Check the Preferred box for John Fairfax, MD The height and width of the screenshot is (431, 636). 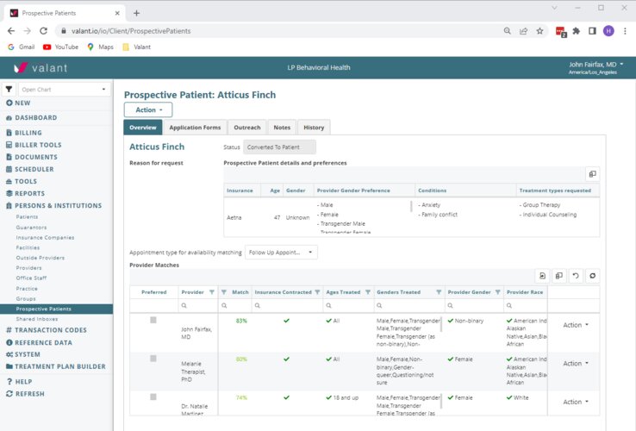(153, 320)
